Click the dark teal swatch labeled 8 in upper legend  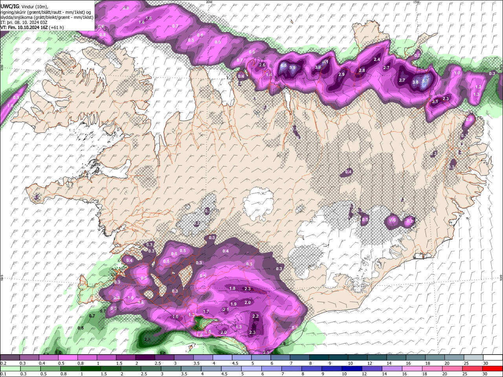click(319, 358)
